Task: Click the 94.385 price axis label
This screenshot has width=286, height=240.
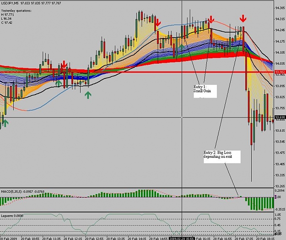Action: coord(280,8)
